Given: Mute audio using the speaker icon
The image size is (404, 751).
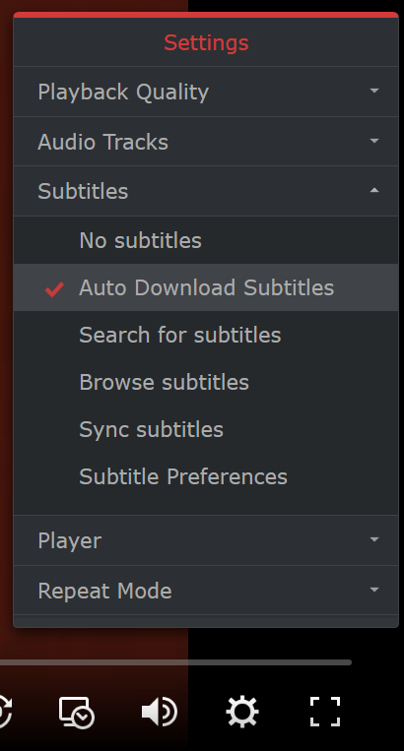Looking at the screenshot, I should pyautogui.click(x=160, y=712).
